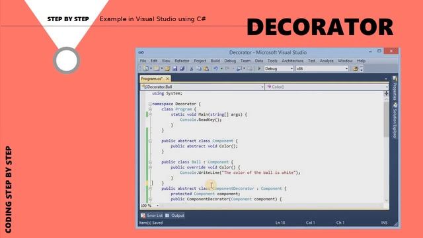Screen dimensions: 423x238
Task: Click the Paste clipboard icon
Action: pyautogui.click(x=206, y=69)
